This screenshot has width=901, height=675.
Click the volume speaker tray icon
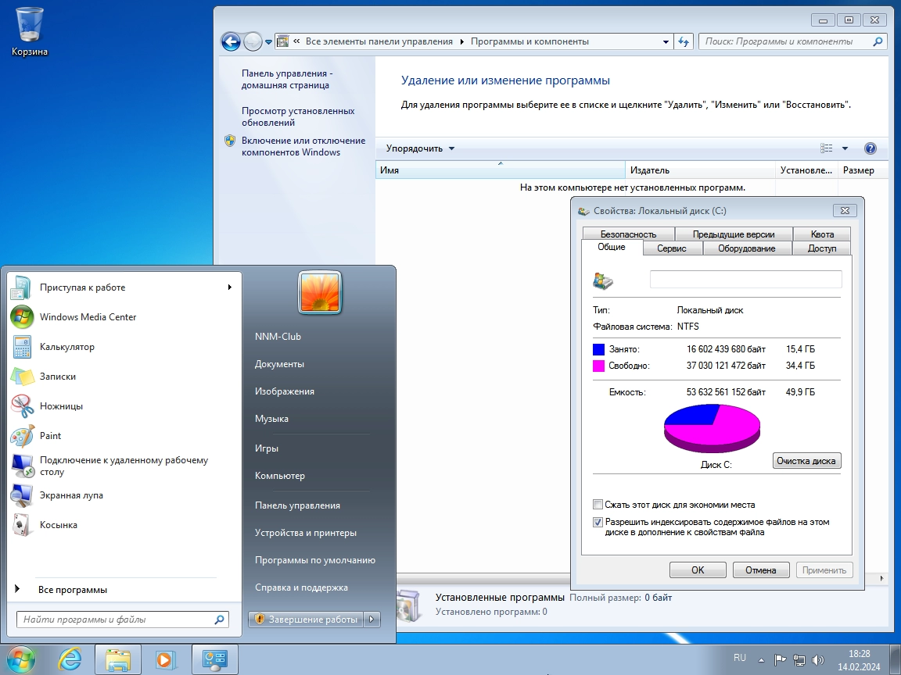(x=818, y=659)
